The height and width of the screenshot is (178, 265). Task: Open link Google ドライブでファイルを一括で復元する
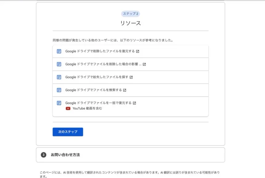point(98,103)
